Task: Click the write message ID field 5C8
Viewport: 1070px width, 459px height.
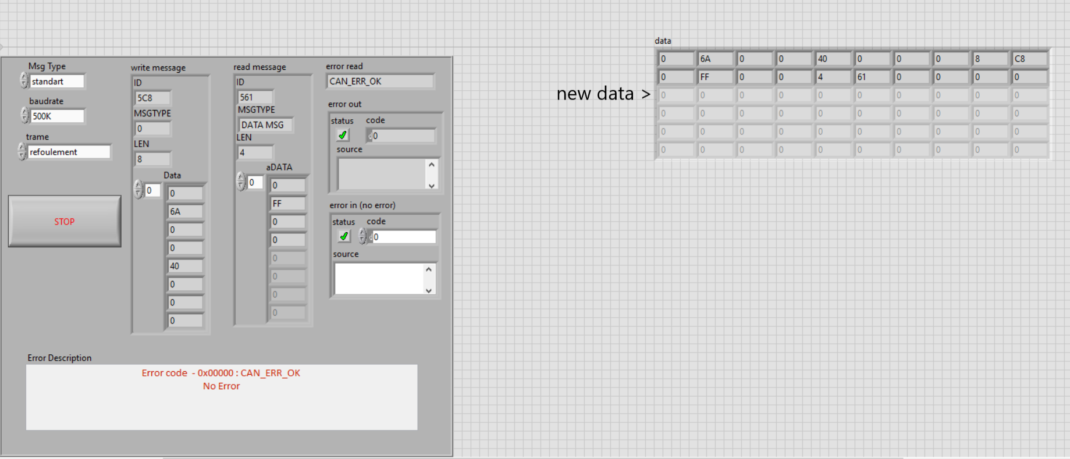Action: (x=152, y=98)
